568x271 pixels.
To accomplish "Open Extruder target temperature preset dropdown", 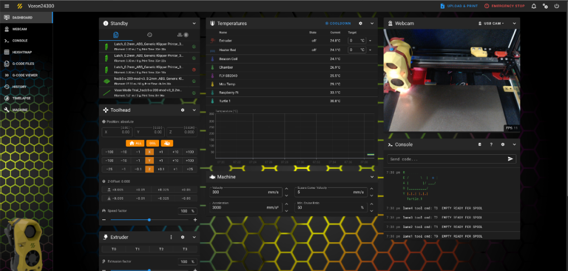I will 370,40.
